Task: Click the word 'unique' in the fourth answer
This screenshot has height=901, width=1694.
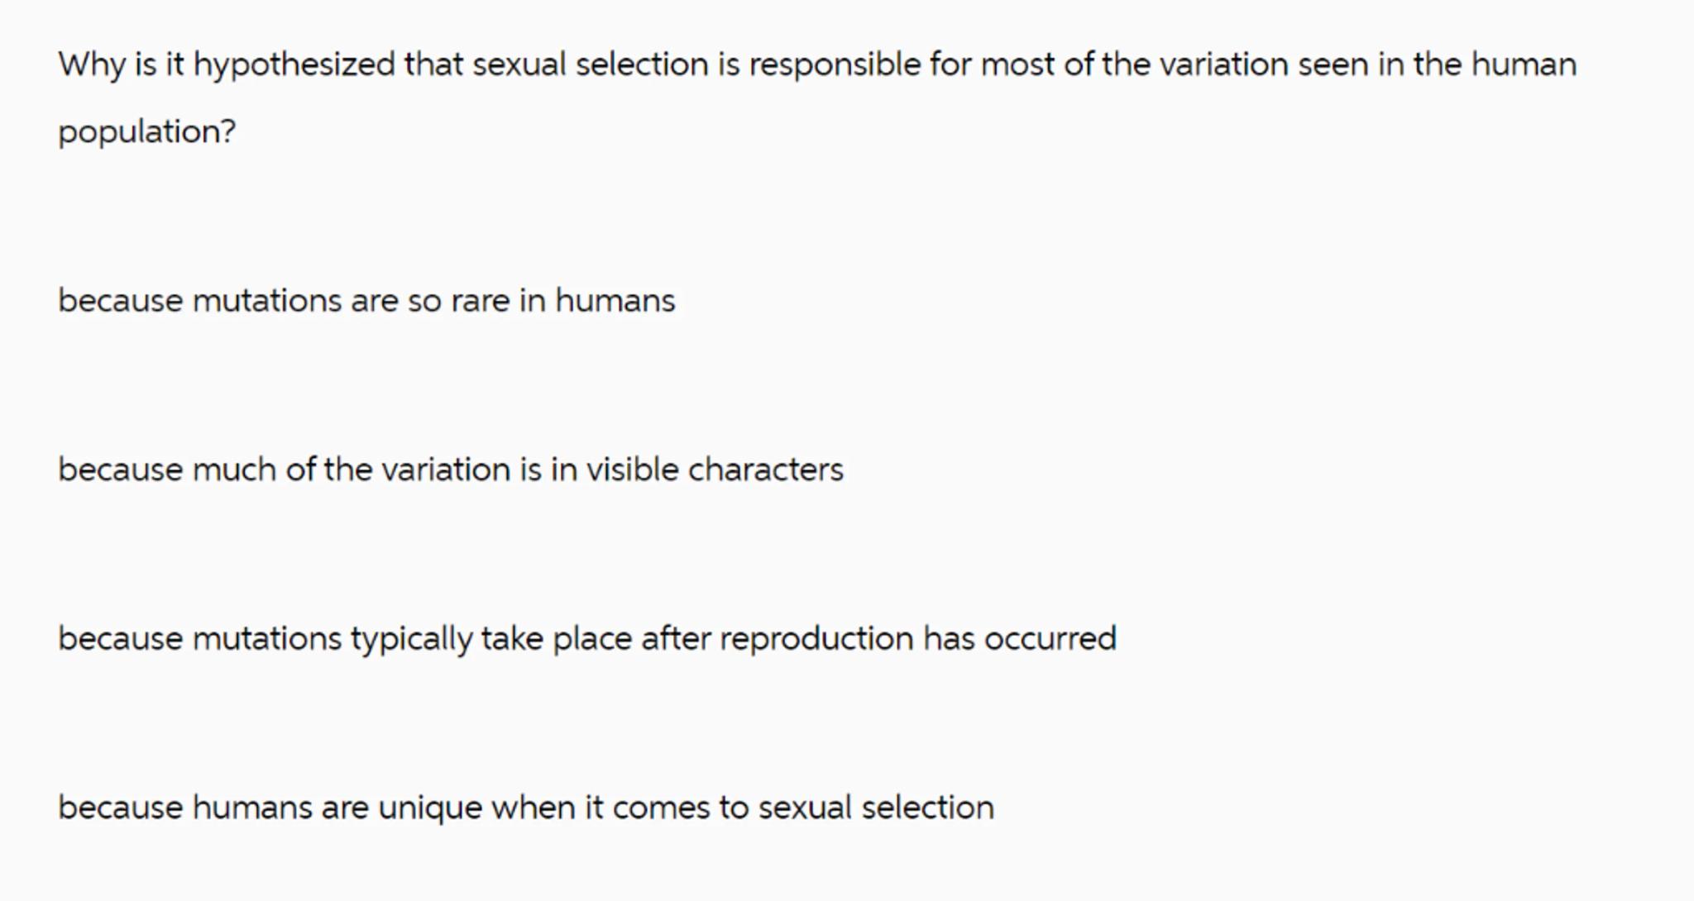Action: click(x=429, y=807)
